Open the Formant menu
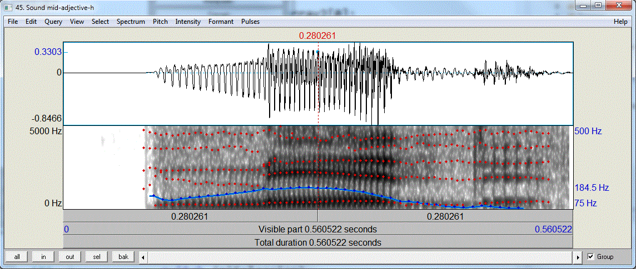The width and height of the screenshot is (636, 269). click(x=221, y=22)
